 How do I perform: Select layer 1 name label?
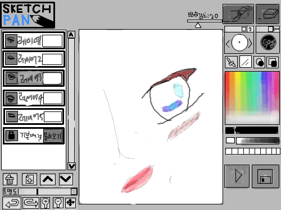click(29, 41)
